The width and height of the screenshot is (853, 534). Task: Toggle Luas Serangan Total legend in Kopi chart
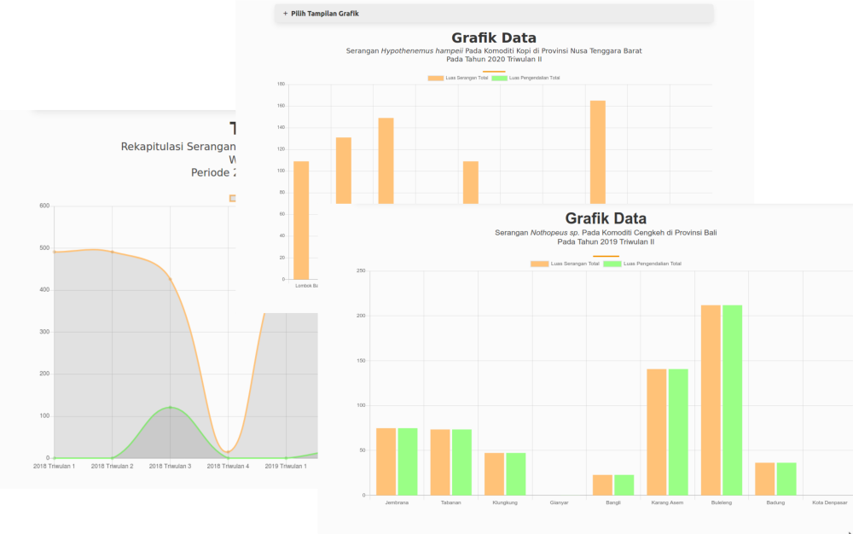coord(451,78)
